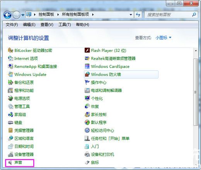Open the 备份和还原 icon

coord(10,82)
